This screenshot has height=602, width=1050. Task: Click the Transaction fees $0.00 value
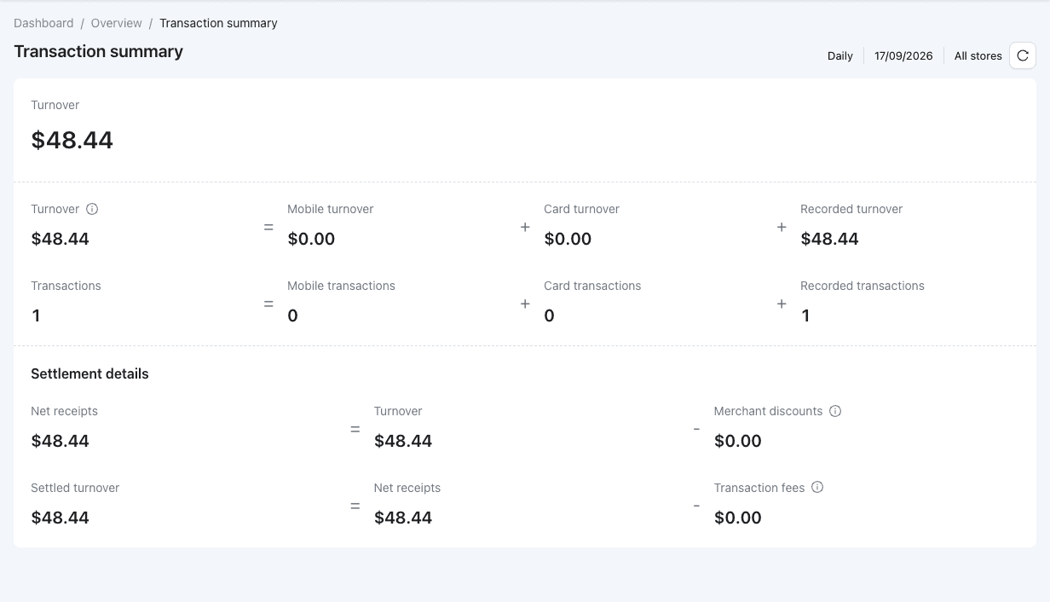point(738,518)
